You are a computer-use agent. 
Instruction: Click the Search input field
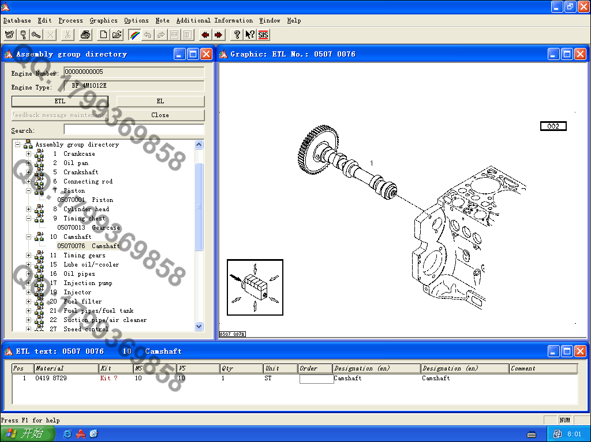pos(134,130)
